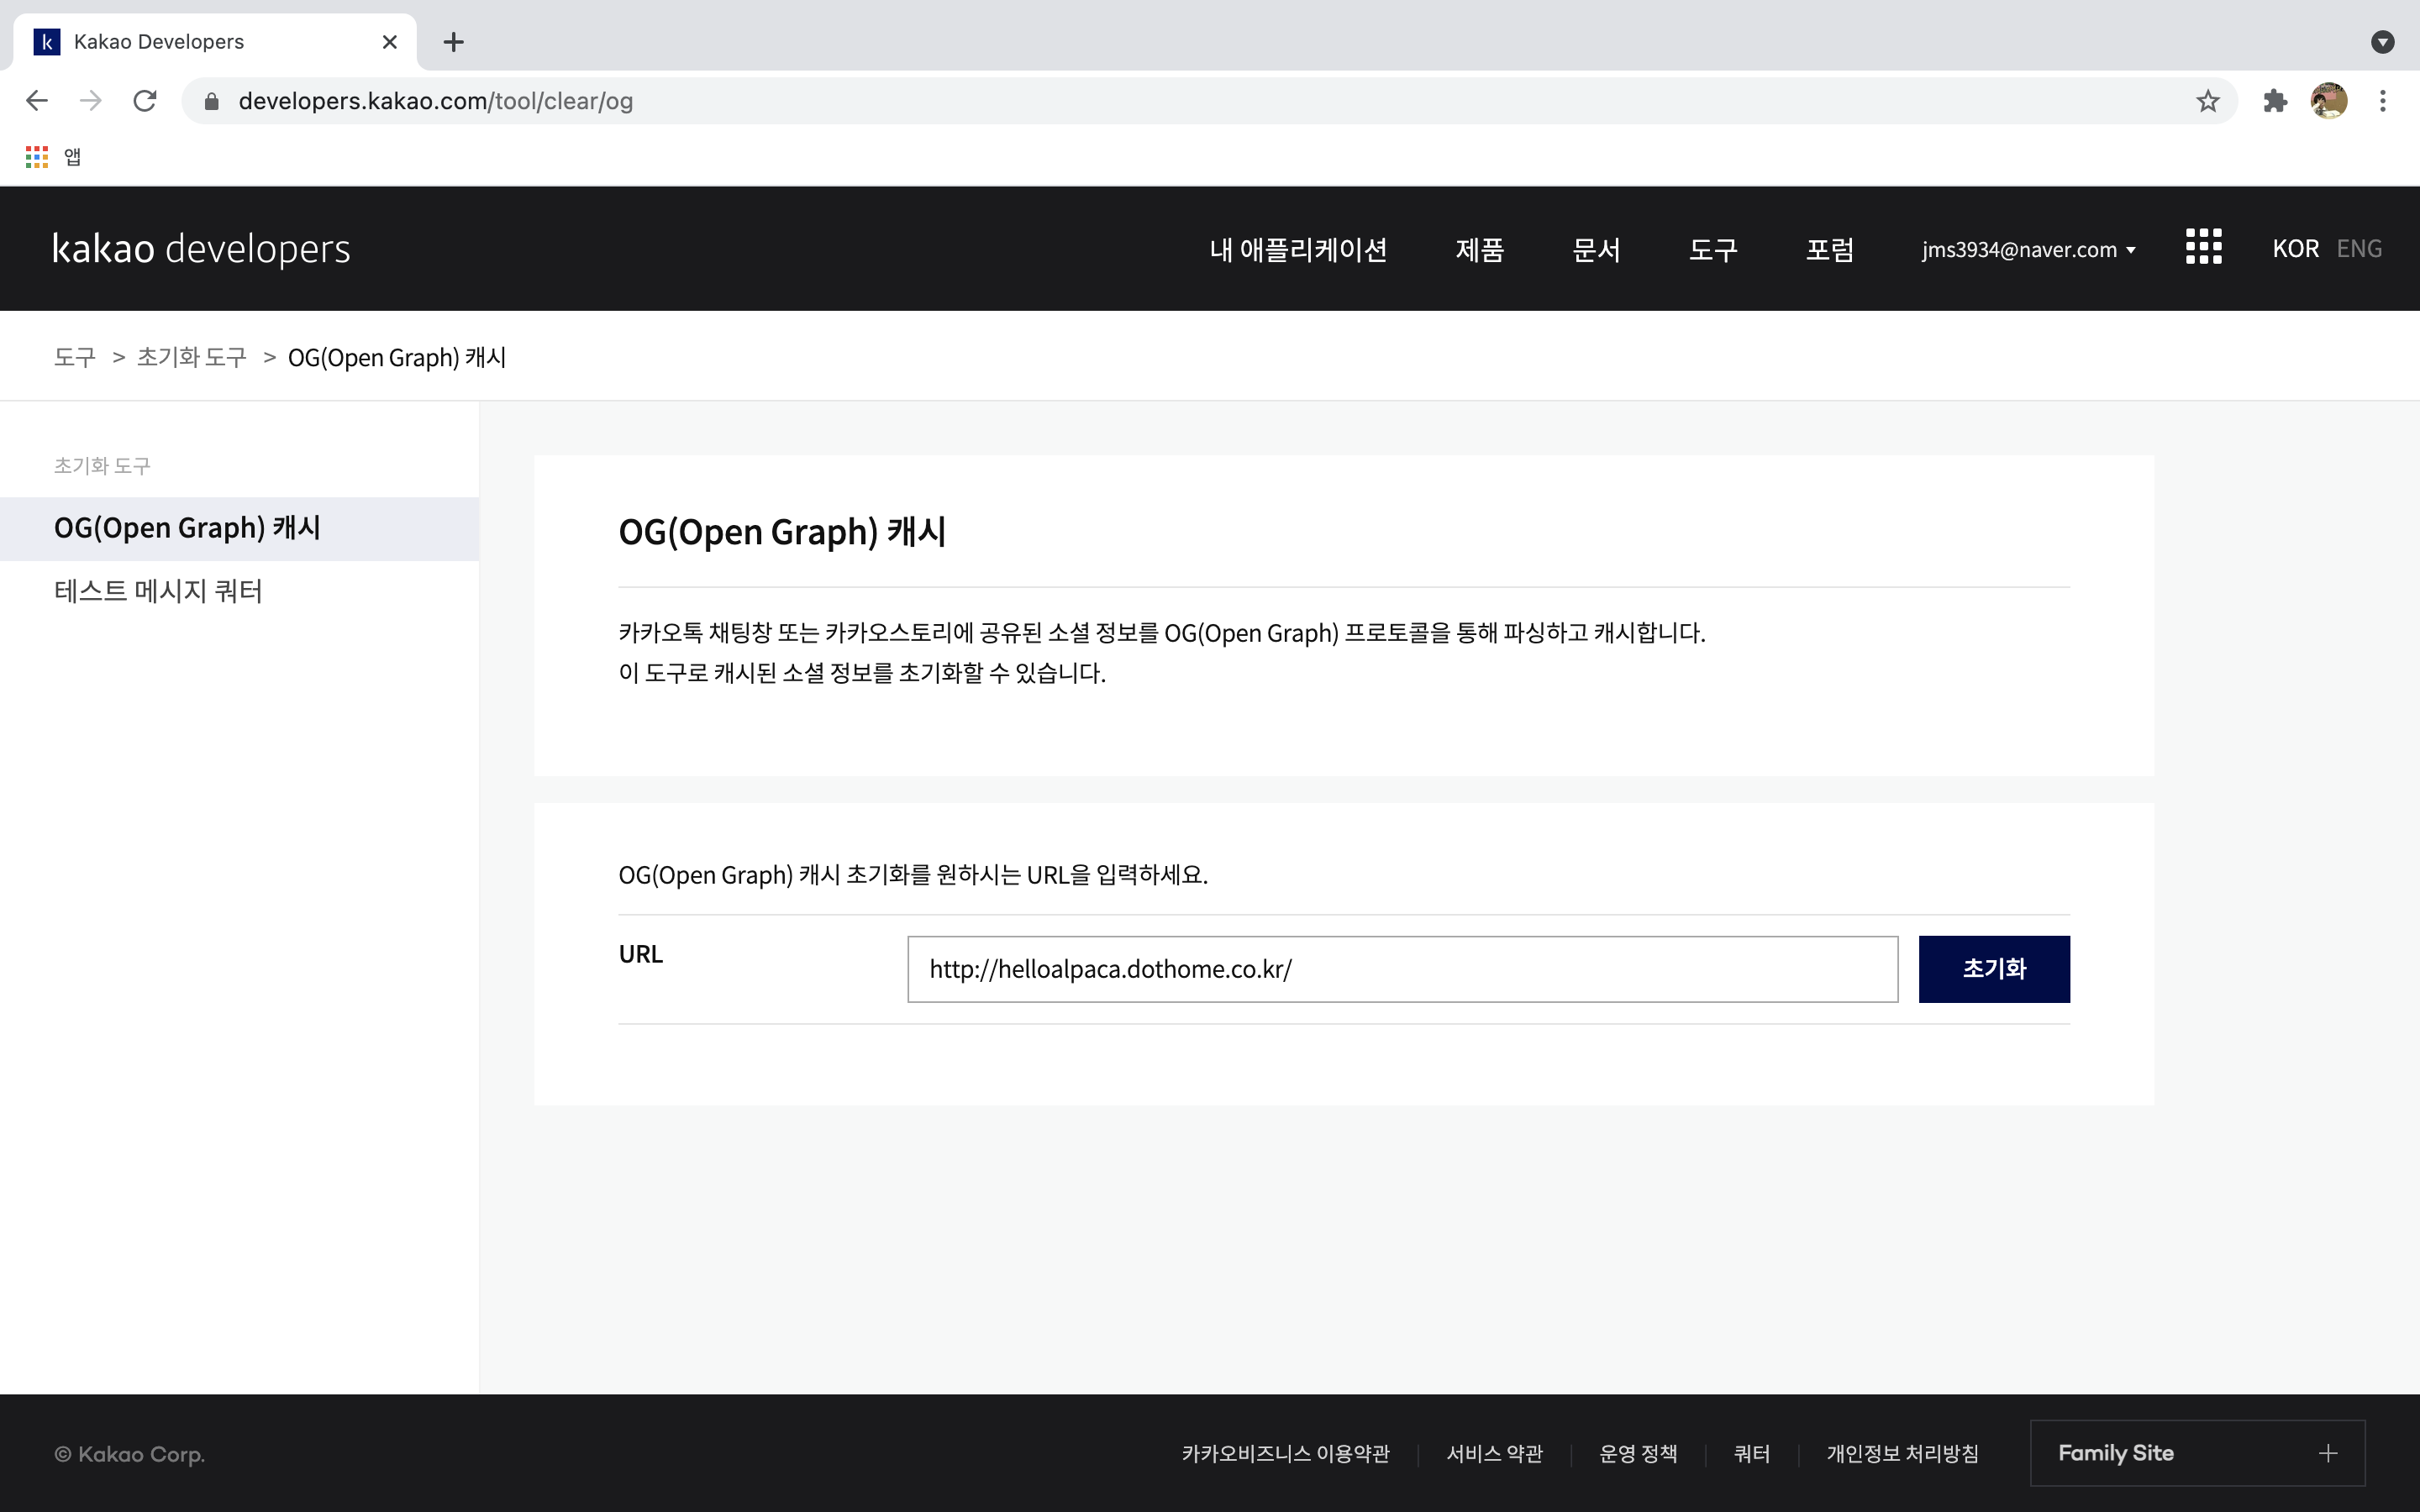
Task: Open the 문서 navigation menu
Action: pyautogui.click(x=1595, y=250)
